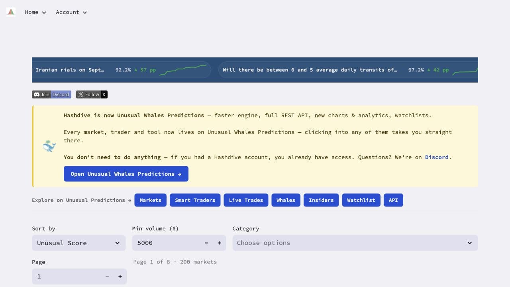
Task: Click Open Unusual Whales Predictions button
Action: pyautogui.click(x=126, y=174)
